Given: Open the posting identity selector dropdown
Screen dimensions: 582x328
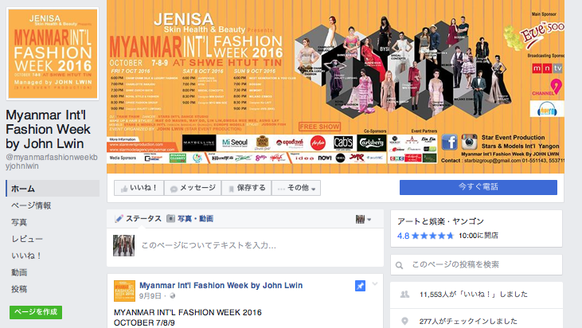Looking at the screenshot, I should coord(363,219).
